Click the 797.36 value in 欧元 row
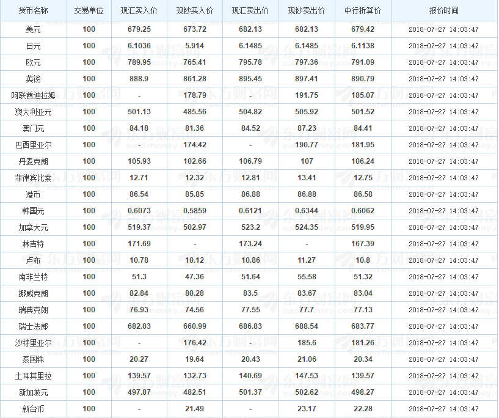Screen dimensions: 499x418 307,62
